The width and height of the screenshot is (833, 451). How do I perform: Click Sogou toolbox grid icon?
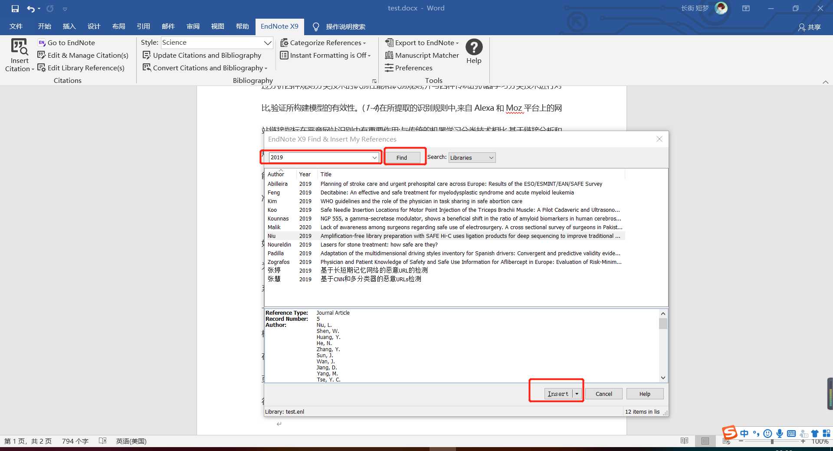(x=826, y=433)
